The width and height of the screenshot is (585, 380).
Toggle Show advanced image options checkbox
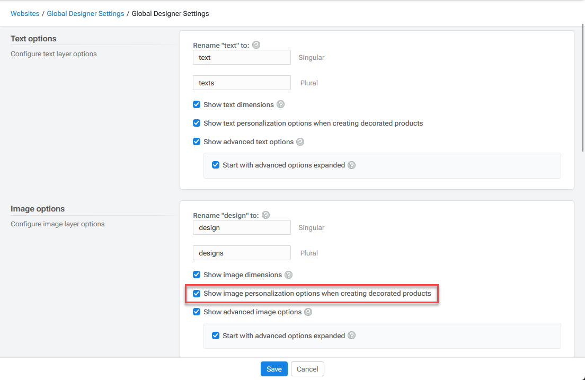point(197,312)
